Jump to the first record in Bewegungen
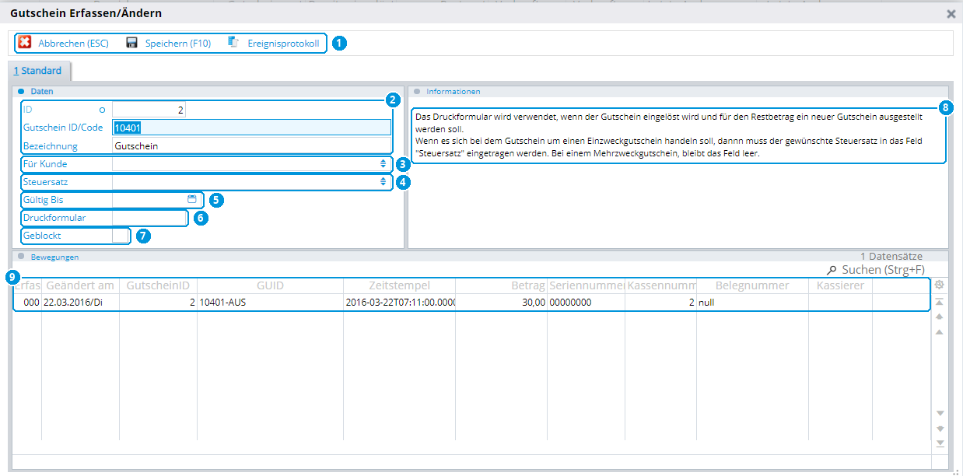 940,302
